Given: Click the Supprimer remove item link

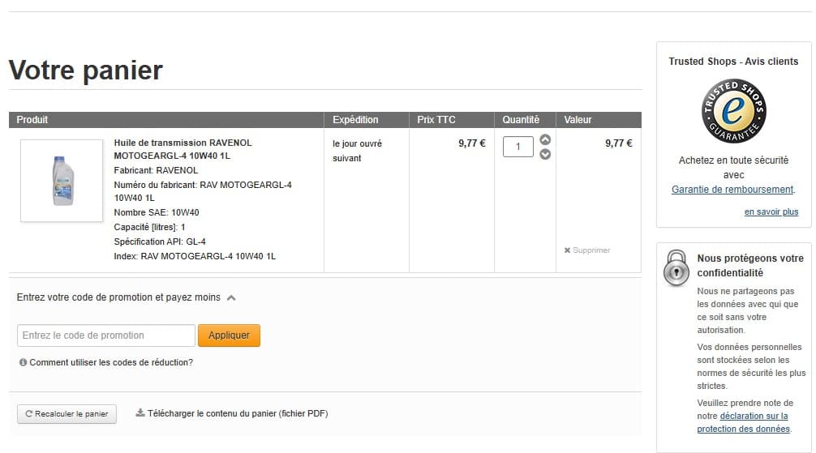Looking at the screenshot, I should (x=591, y=250).
